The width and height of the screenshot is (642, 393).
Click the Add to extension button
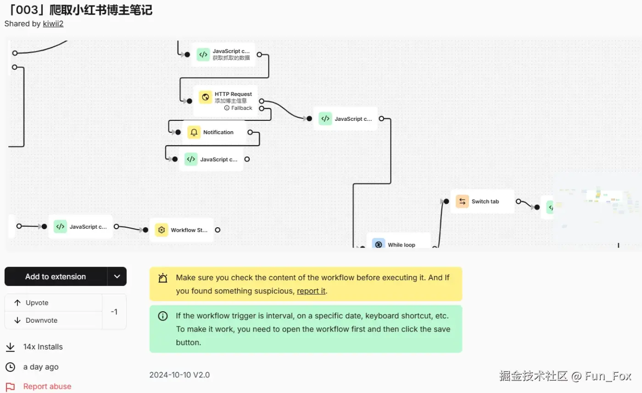click(56, 276)
